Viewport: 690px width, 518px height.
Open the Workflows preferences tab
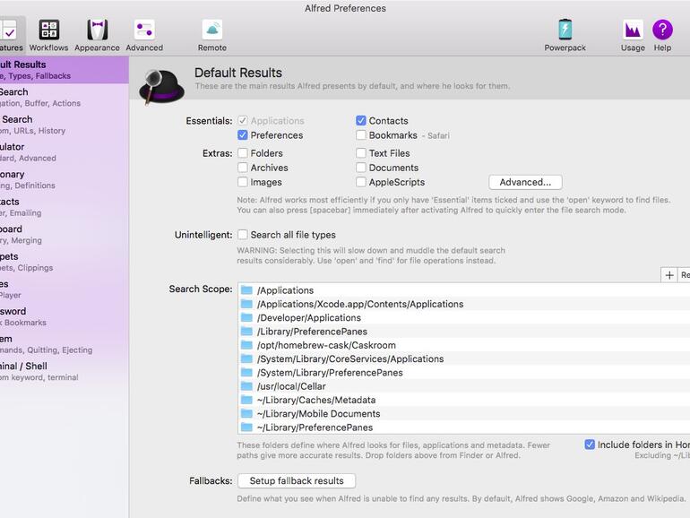coord(48,35)
